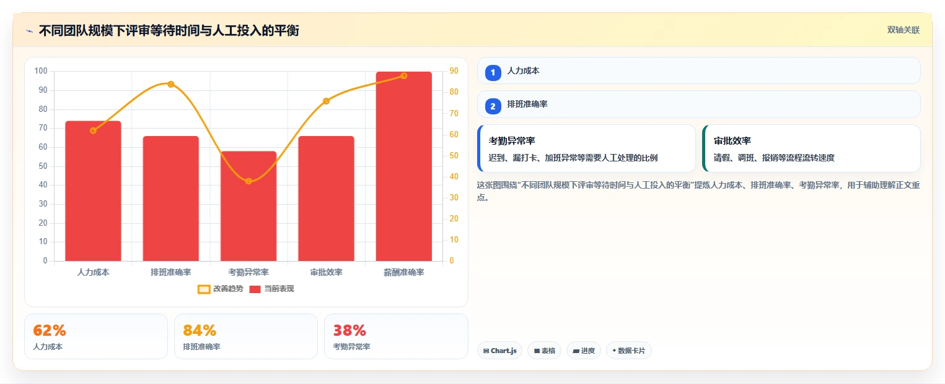Click the icon inside the 表格 tag

coord(537,351)
